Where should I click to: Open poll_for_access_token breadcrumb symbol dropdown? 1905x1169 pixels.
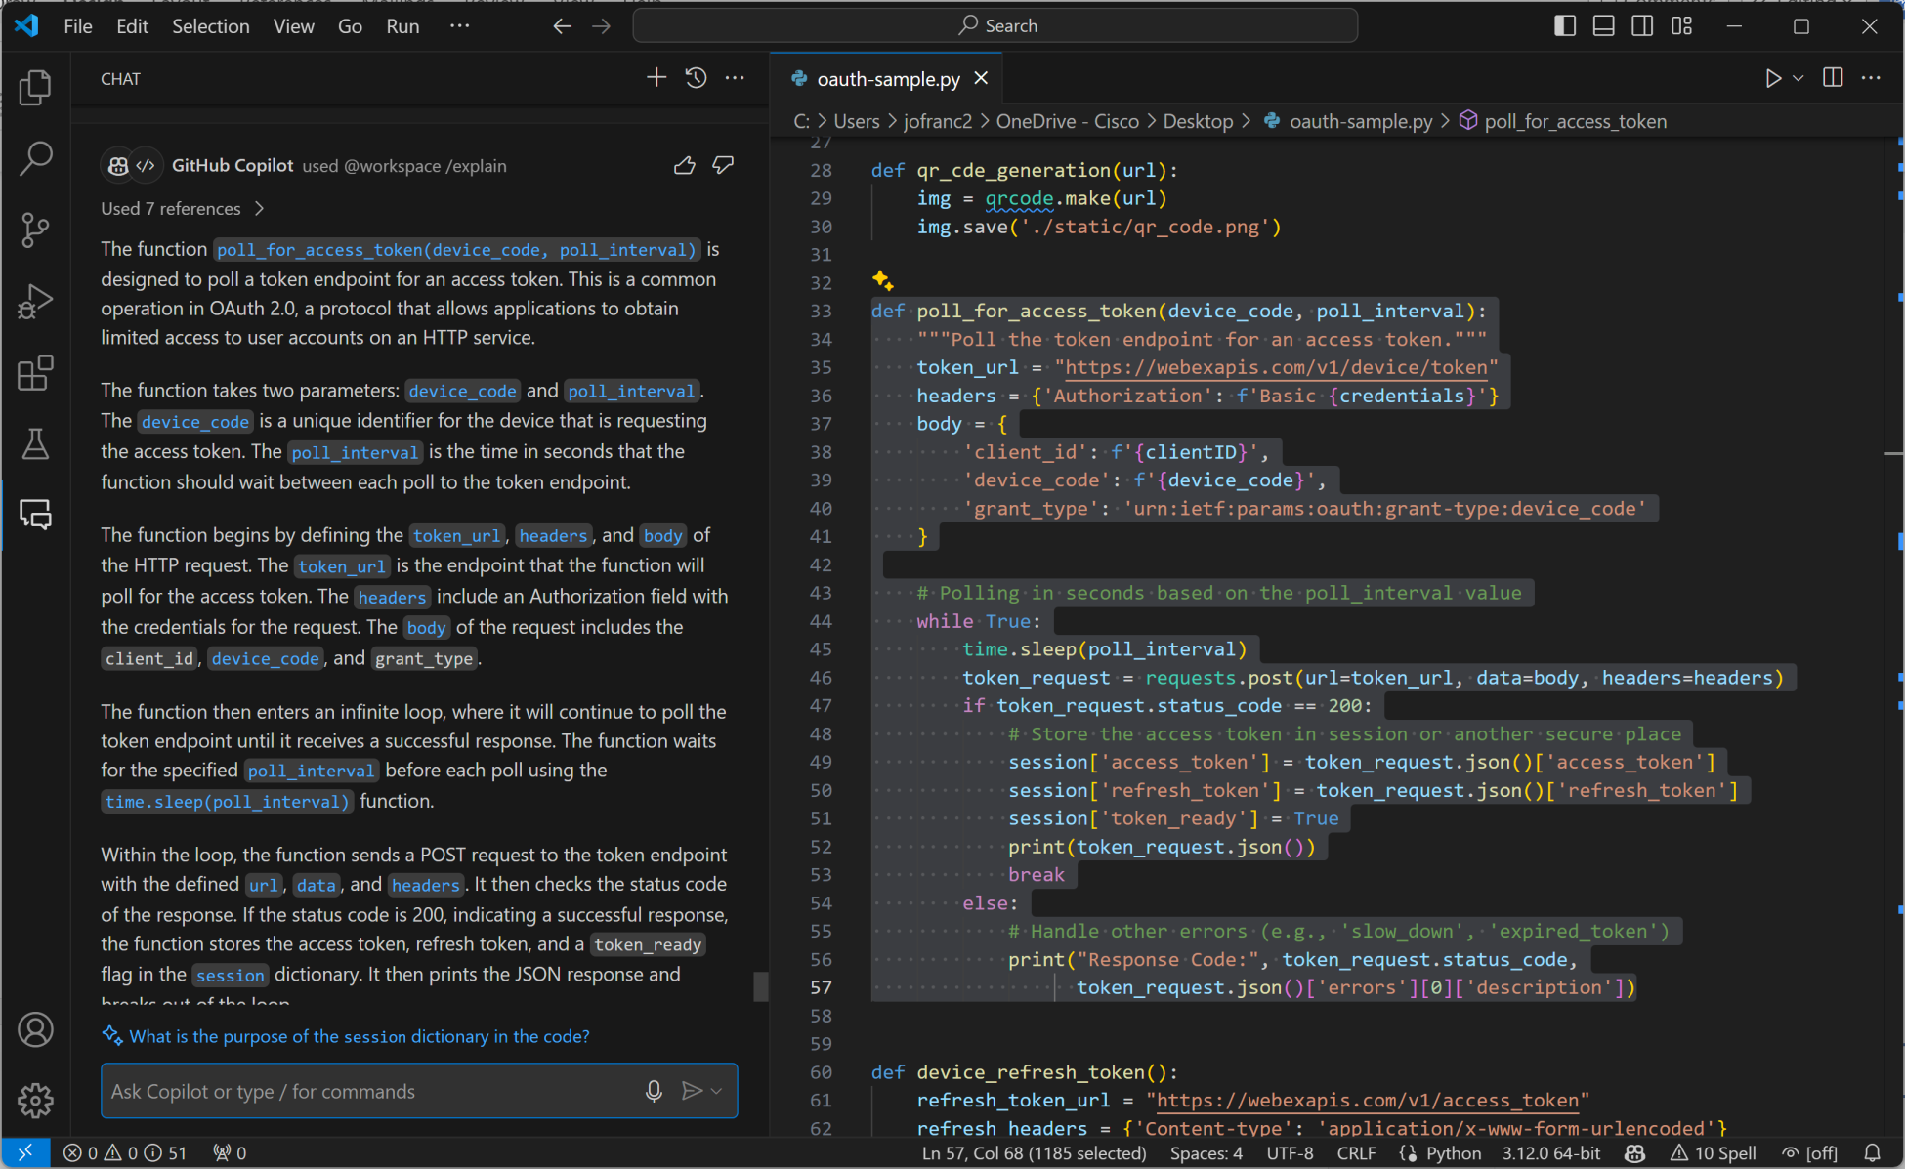click(1564, 121)
